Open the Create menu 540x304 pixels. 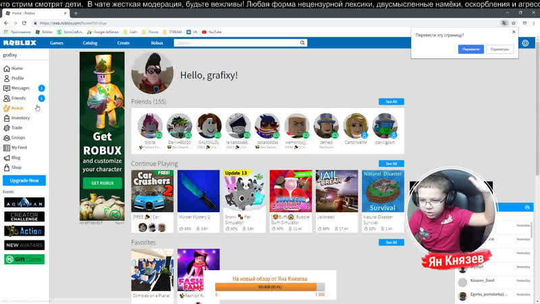click(x=124, y=43)
